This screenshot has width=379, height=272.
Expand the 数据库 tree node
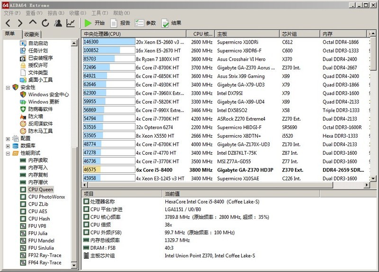pos(8,146)
